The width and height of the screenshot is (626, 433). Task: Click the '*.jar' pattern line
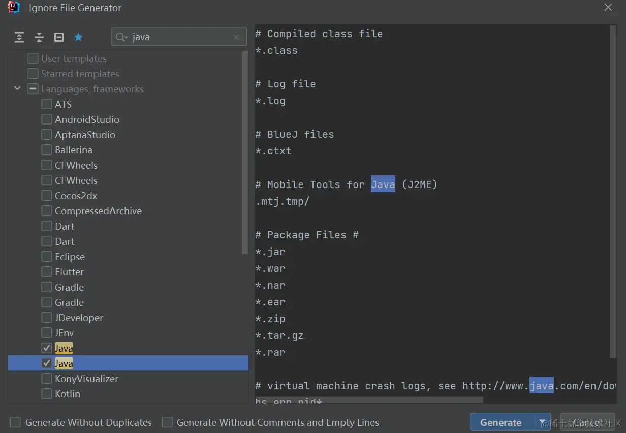click(270, 252)
